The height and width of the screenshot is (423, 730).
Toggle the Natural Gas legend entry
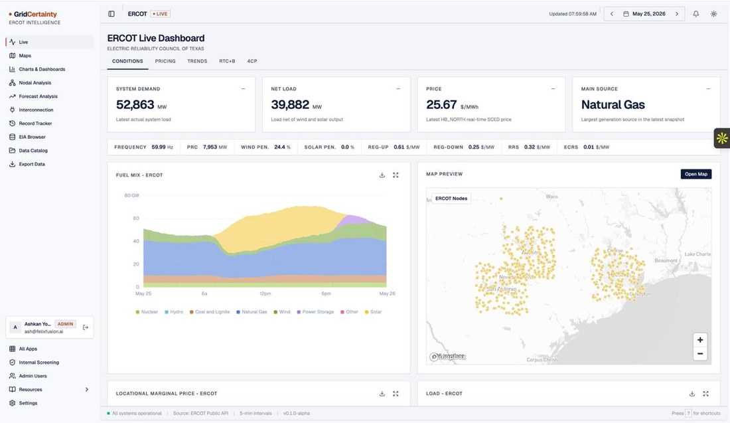click(252, 312)
